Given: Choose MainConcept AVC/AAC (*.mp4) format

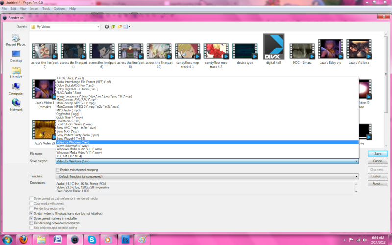Looking at the screenshot, I should pyautogui.click(x=207, y=99).
